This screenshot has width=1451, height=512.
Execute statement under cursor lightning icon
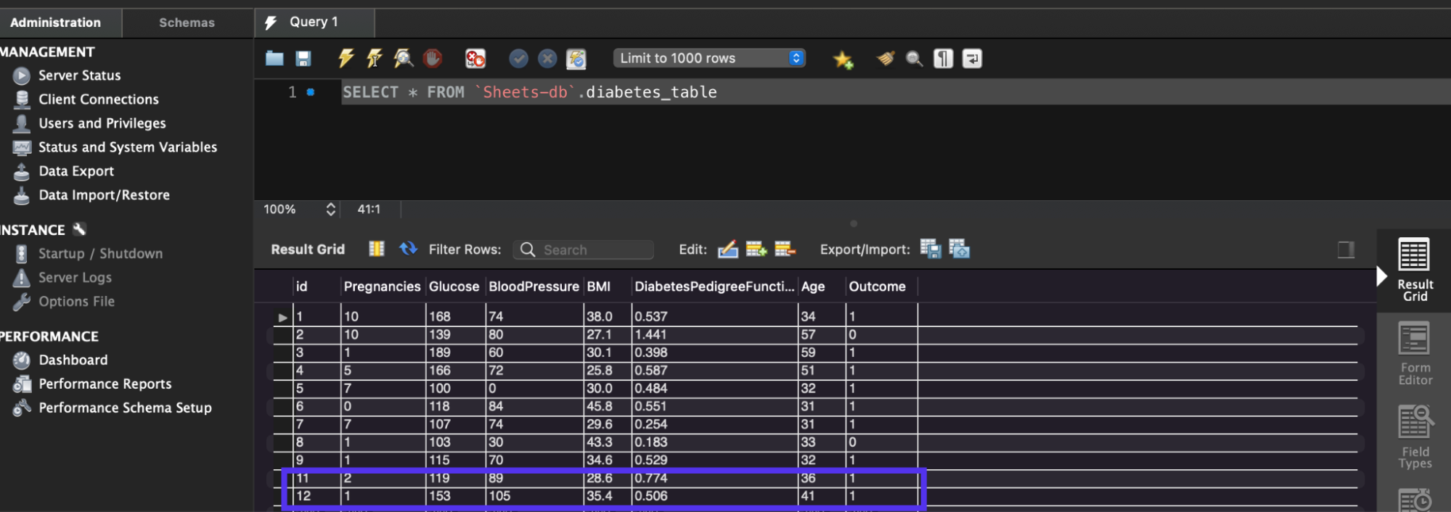coord(375,59)
